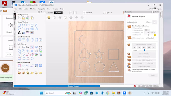
Task: Click the Dimension measure tool icon
Action: click(x=40, y=47)
